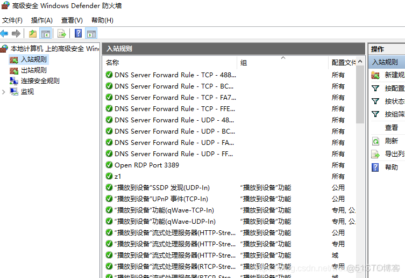Click the Export list toolbar icon
Screen dimensions: 405x278
click(x=62, y=33)
